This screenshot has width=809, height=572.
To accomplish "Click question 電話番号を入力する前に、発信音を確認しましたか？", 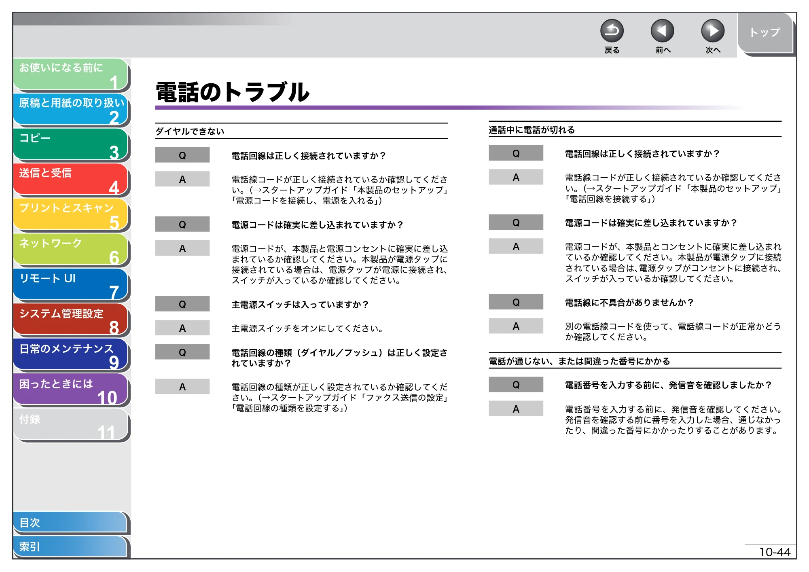I will click(x=668, y=385).
